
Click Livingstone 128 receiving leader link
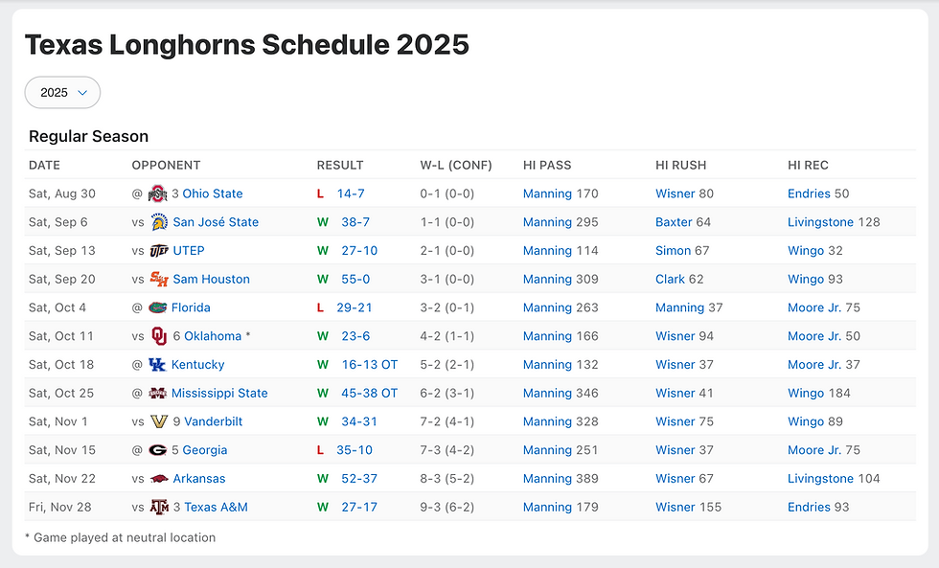pos(820,222)
